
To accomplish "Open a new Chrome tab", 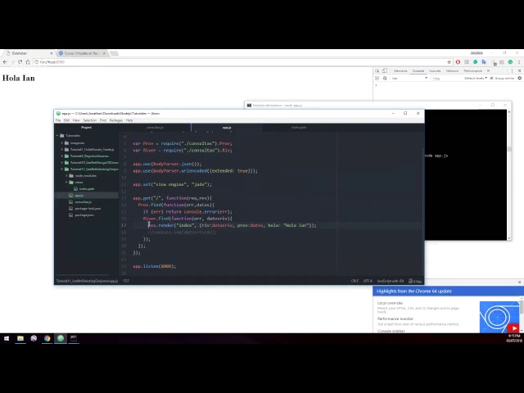I will (x=115, y=53).
